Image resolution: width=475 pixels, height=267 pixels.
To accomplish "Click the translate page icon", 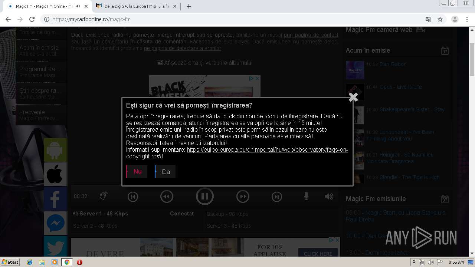I will pyautogui.click(x=428, y=19).
